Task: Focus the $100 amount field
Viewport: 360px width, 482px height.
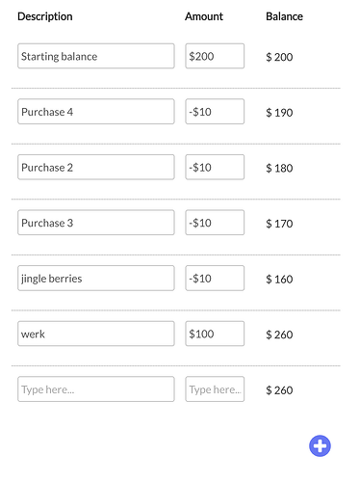Action: 215,334
